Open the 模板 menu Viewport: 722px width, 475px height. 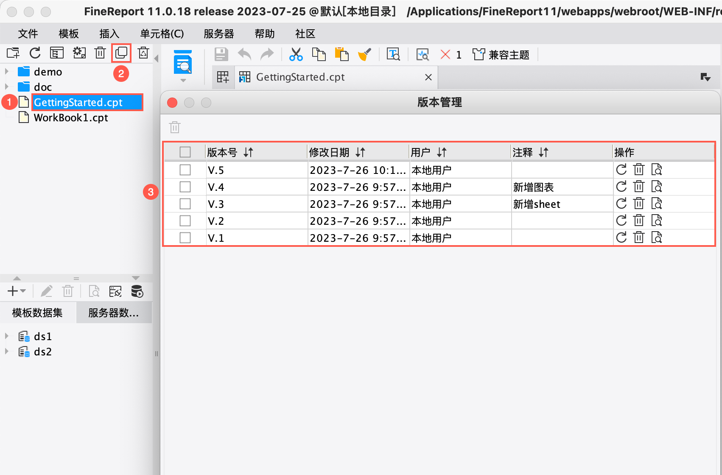69,34
